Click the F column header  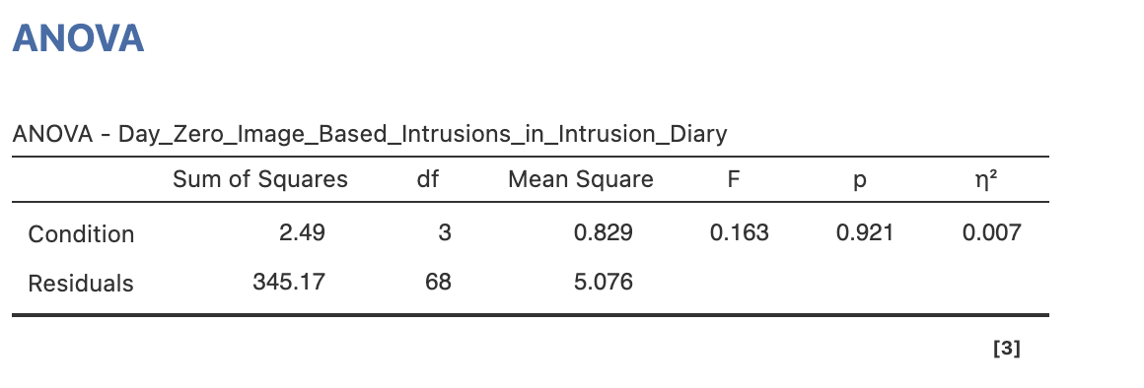(x=734, y=179)
